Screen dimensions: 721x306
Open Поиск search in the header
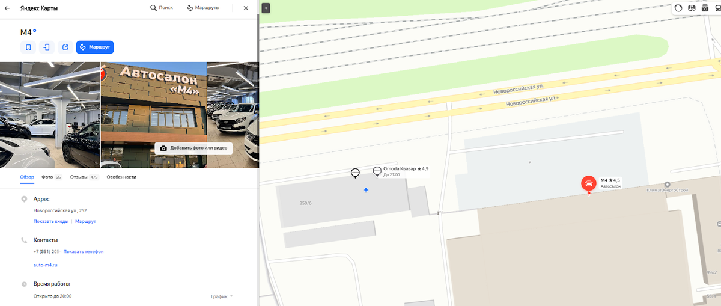[x=162, y=8]
